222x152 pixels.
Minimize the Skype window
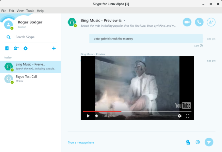(203, 4)
